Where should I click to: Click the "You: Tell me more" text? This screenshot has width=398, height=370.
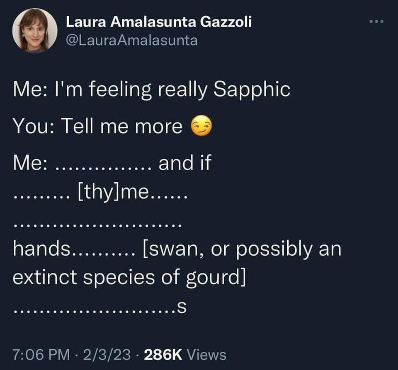pos(97,127)
